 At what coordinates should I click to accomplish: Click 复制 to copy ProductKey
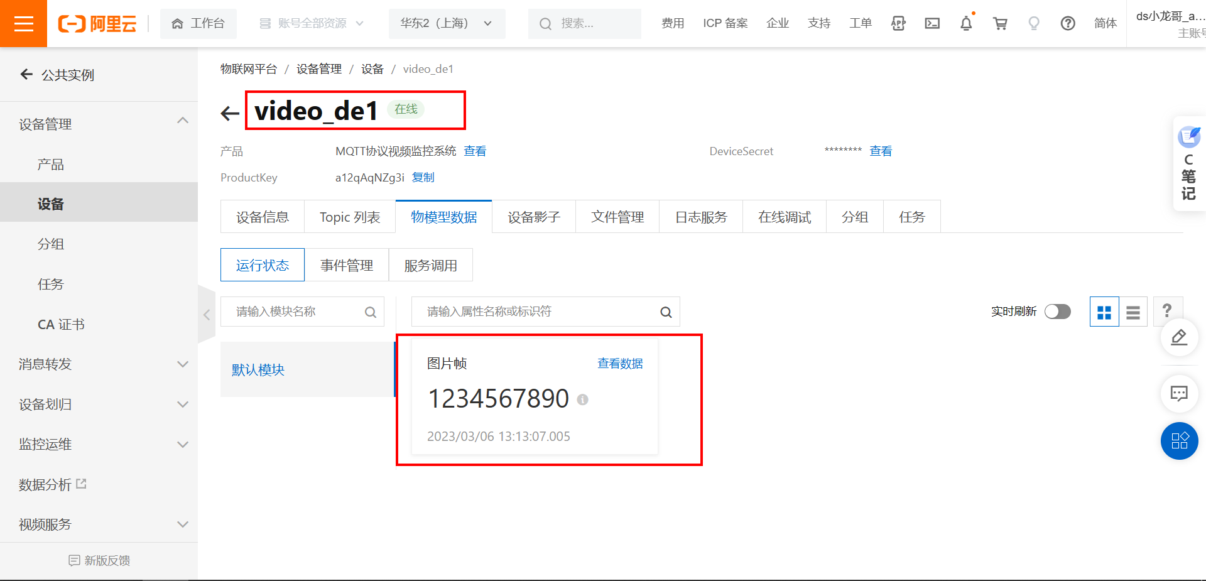pos(423,177)
